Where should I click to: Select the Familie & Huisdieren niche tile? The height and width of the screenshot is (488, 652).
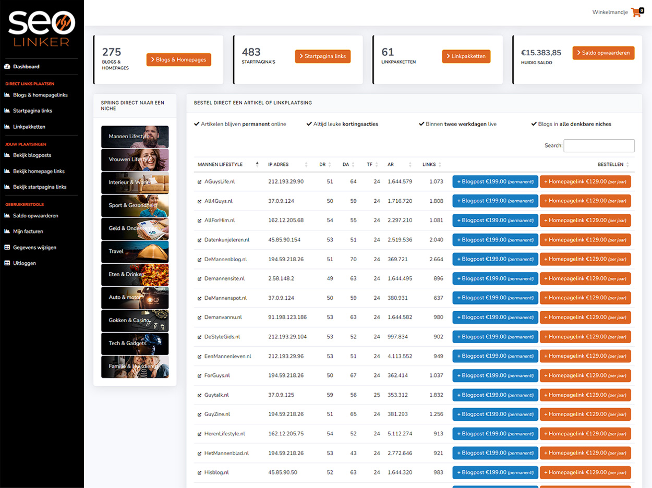pos(135,366)
